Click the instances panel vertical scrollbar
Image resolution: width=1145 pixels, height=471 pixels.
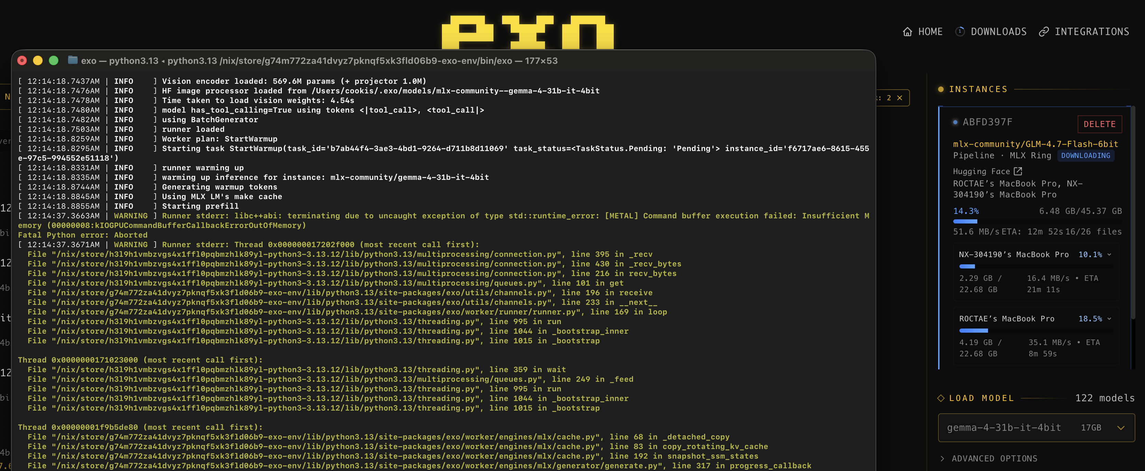pos(1133,213)
